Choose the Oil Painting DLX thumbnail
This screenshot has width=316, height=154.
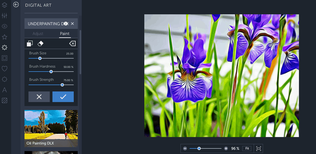click(51, 129)
